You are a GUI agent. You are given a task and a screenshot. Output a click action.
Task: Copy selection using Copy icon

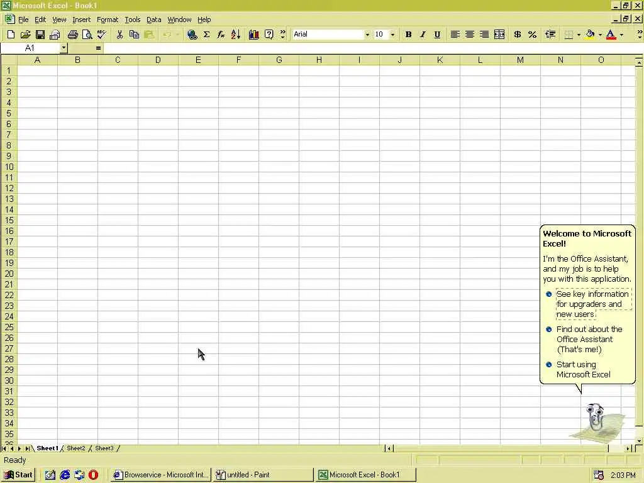[x=134, y=35]
